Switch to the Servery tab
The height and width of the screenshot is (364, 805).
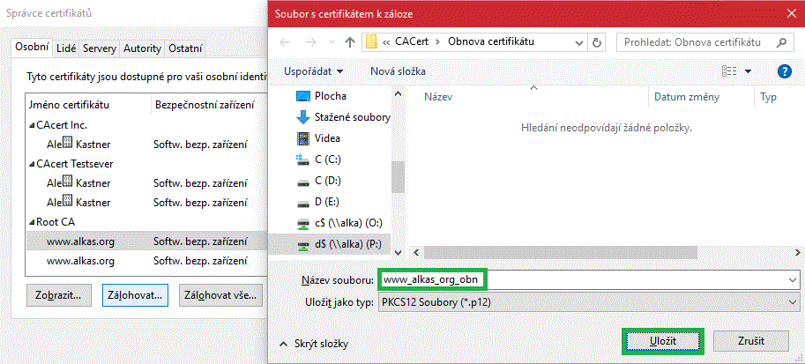pyautogui.click(x=99, y=48)
